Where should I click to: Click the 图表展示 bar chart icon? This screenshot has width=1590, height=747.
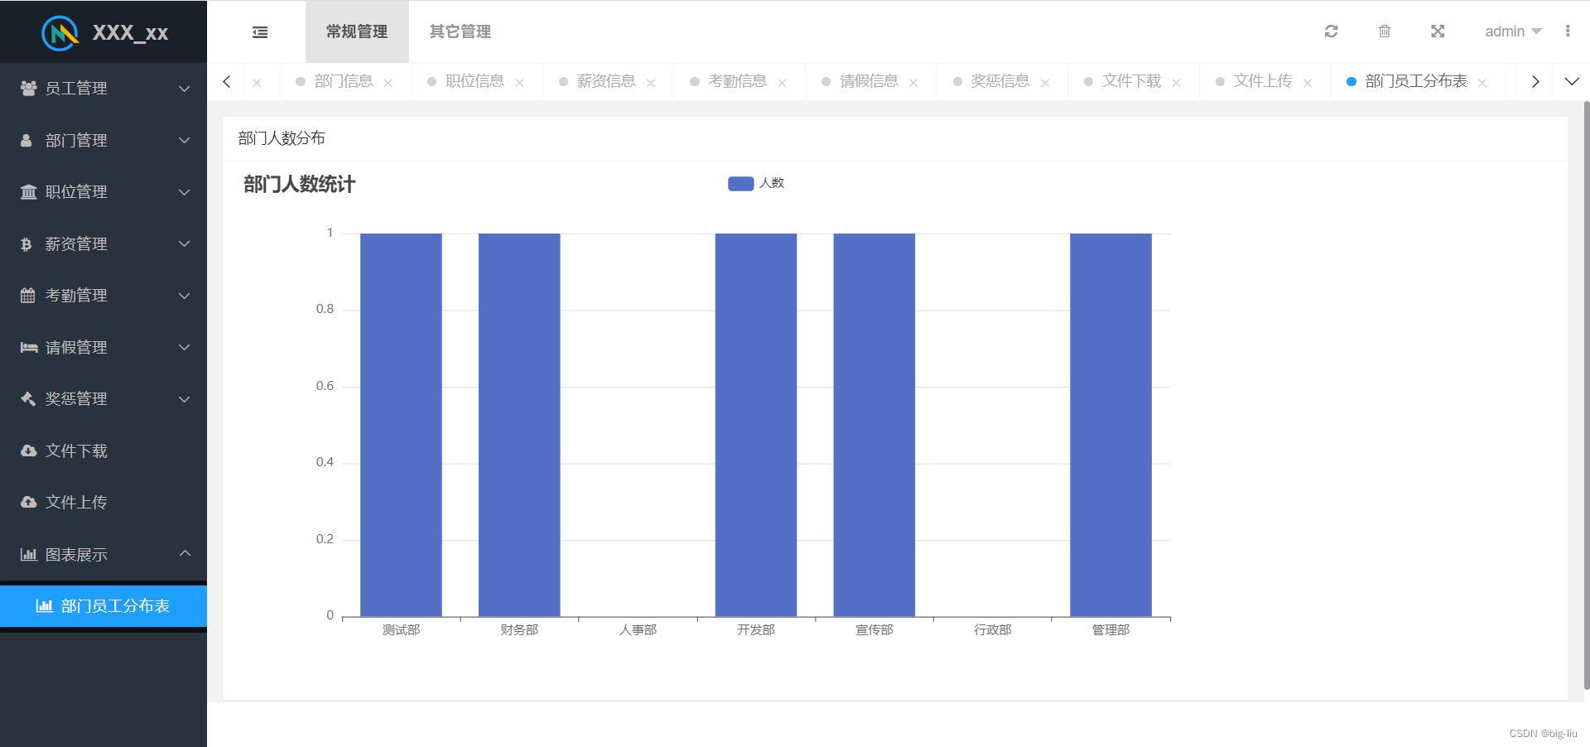[29, 554]
